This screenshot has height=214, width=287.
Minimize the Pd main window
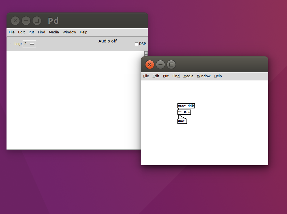(x=26, y=21)
